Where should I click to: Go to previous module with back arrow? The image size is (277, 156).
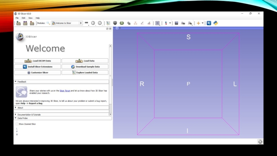pos(93,23)
